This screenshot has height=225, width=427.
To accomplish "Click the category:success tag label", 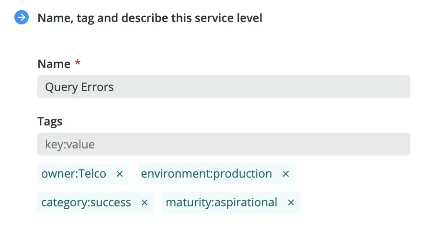I will pos(86,202).
